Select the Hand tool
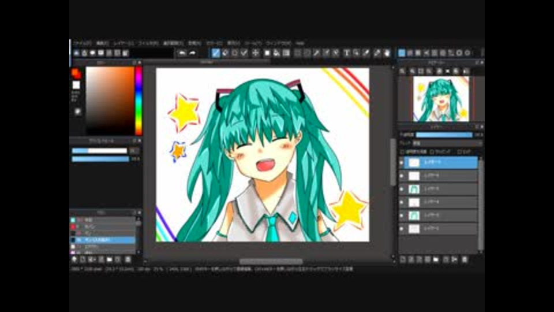The width and height of the screenshot is (554, 312). (387, 53)
